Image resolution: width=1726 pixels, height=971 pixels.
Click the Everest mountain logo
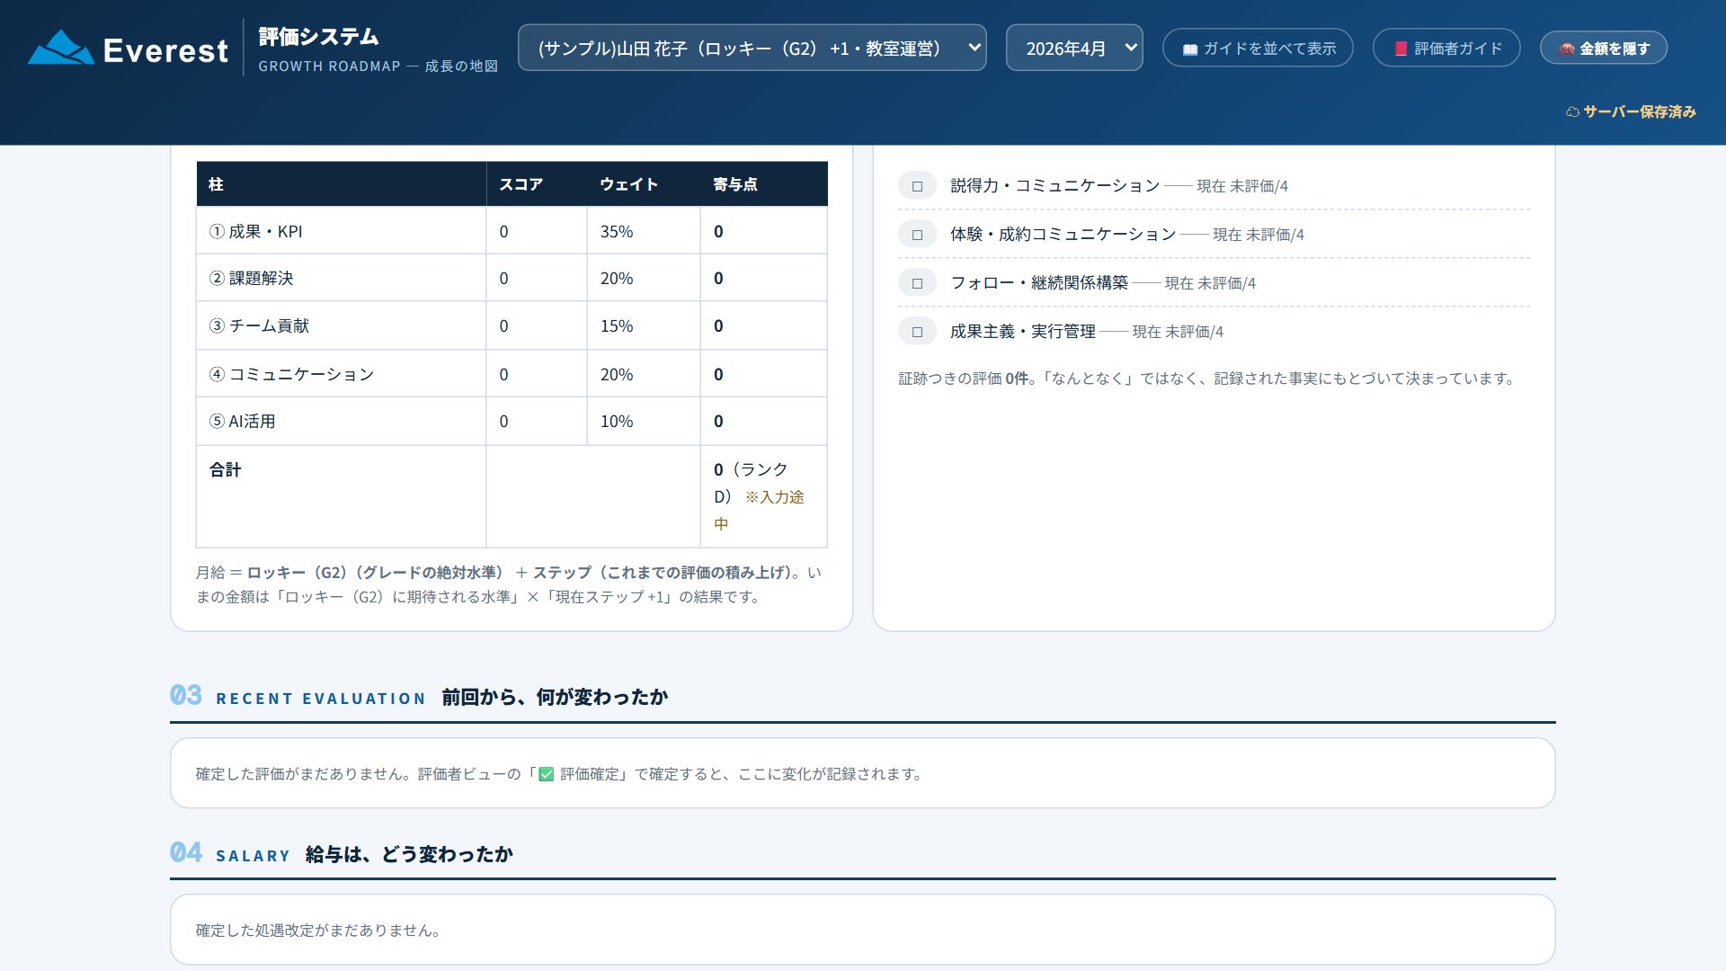tap(60, 48)
